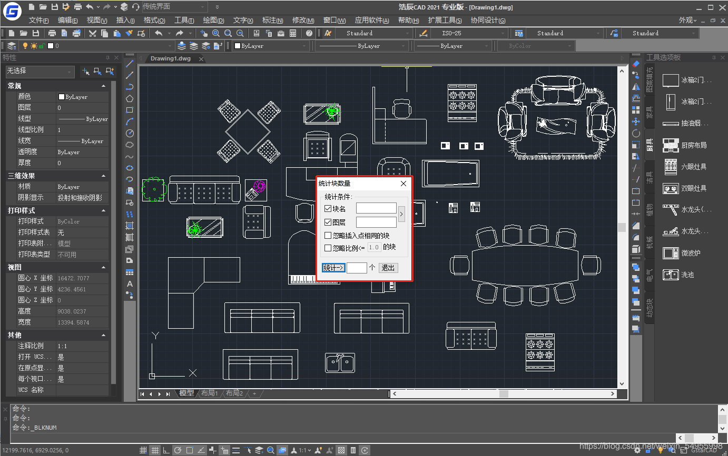Collapse the 打印样式 section
Screen dimensions: 728x456
click(103, 210)
